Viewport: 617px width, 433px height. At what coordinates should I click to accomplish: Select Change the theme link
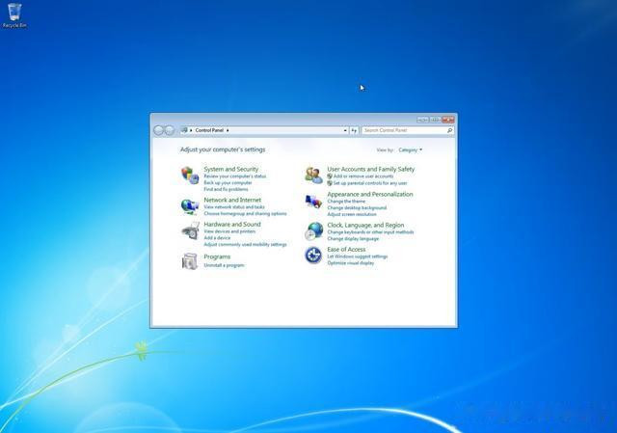point(346,202)
